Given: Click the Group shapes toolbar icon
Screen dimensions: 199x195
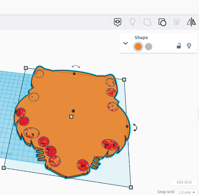Looking at the screenshot, I should click(x=147, y=22).
